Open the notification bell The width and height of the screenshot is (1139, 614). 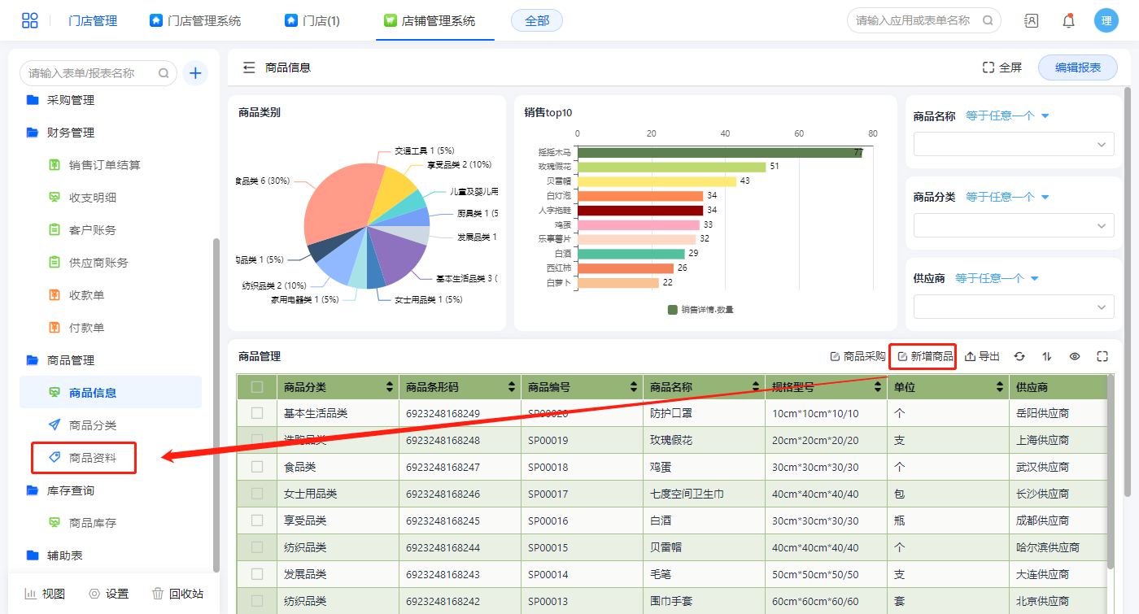coord(1068,21)
